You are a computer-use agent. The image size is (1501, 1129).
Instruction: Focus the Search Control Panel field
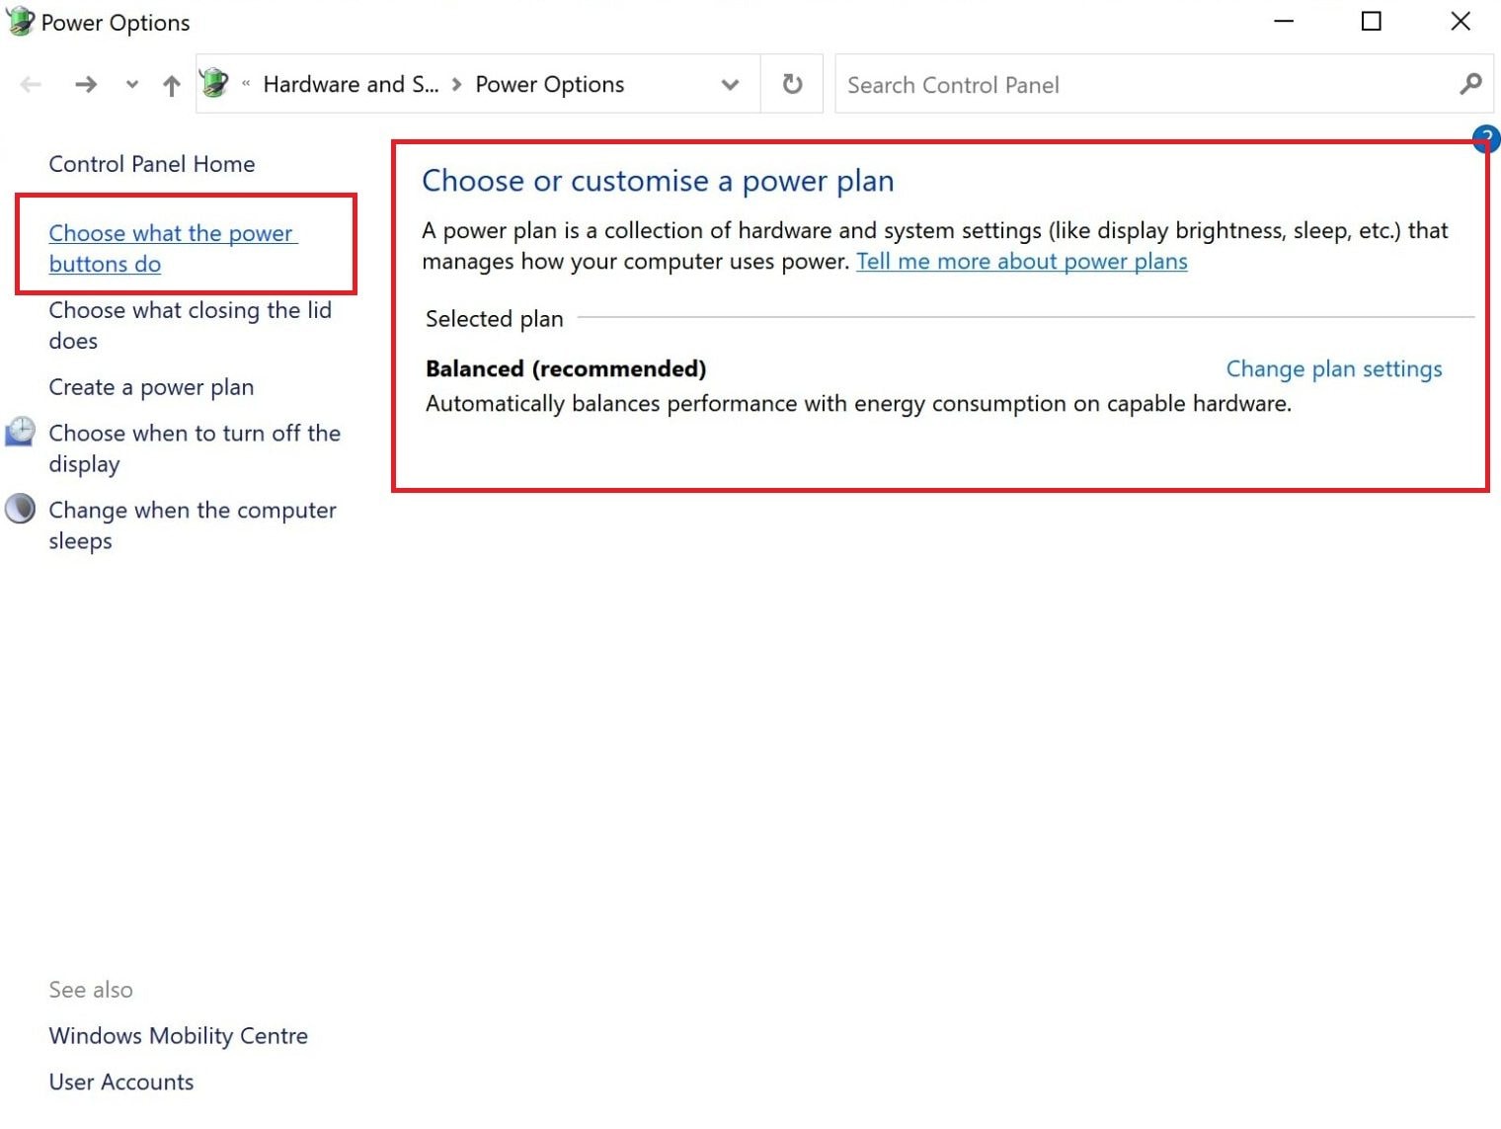point(1145,85)
